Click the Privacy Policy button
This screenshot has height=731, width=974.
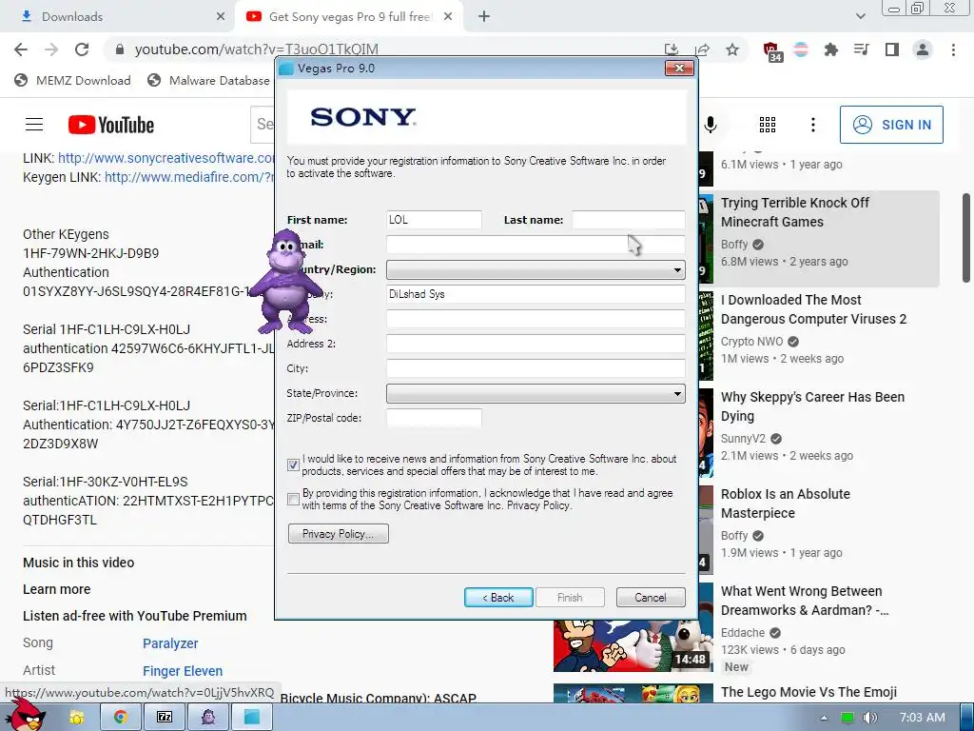coord(338,533)
